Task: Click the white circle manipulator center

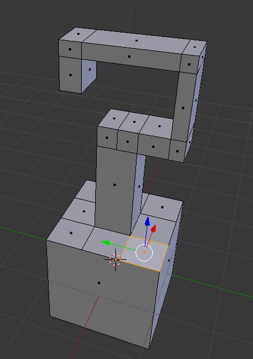Action: [144, 253]
